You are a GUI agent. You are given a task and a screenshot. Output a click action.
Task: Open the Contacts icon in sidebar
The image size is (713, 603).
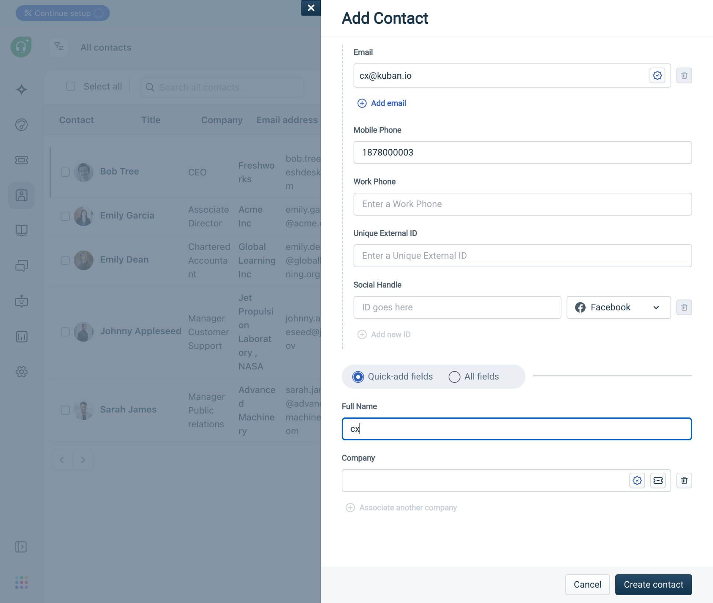pyautogui.click(x=21, y=195)
